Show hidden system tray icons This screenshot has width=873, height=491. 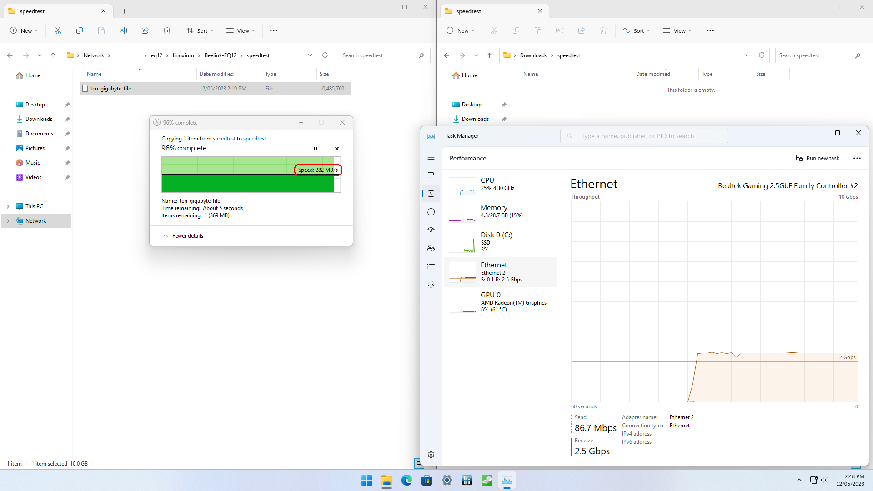coord(799,481)
